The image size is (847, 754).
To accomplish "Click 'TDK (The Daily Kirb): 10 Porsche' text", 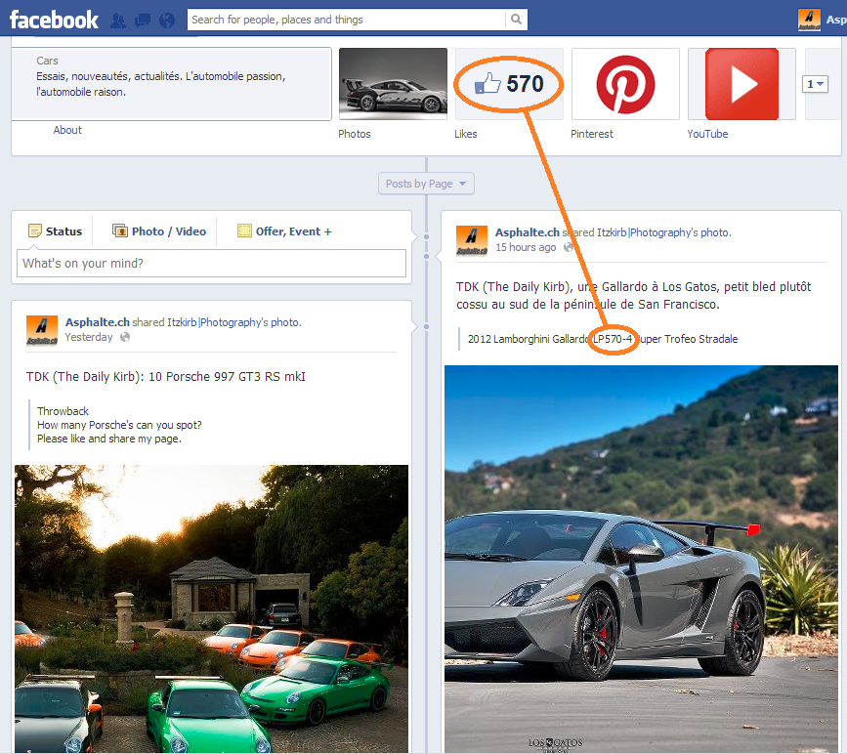I will tap(166, 376).
